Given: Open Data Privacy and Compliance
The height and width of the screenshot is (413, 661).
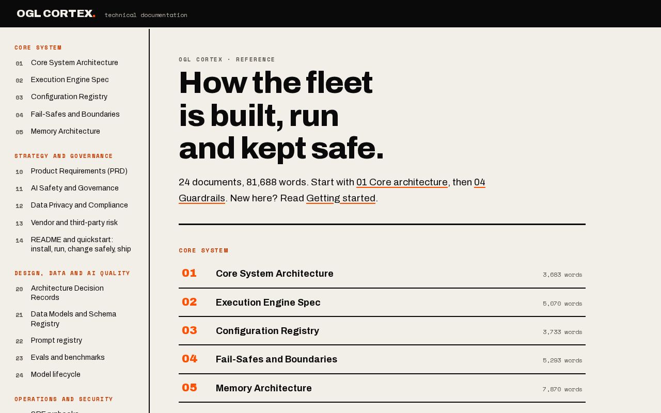Looking at the screenshot, I should [x=73, y=205].
